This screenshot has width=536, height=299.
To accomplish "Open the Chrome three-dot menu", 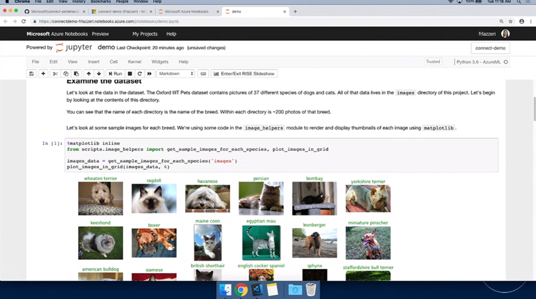I will (x=531, y=21).
